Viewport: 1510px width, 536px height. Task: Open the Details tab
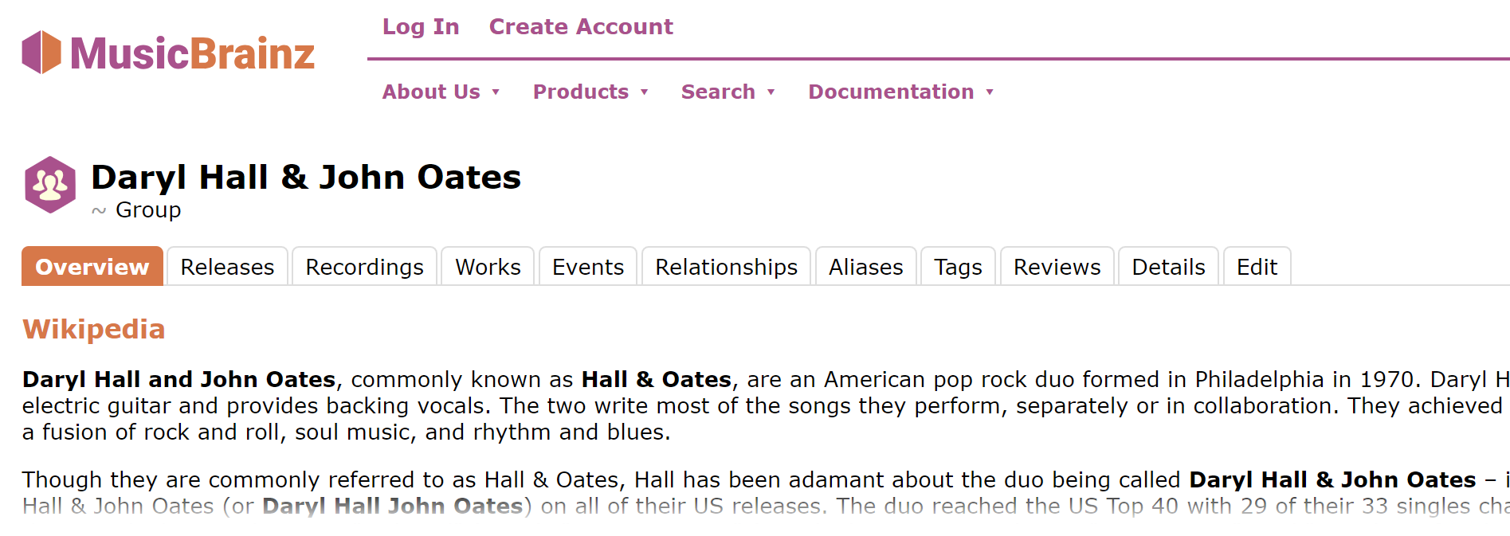click(x=1168, y=267)
